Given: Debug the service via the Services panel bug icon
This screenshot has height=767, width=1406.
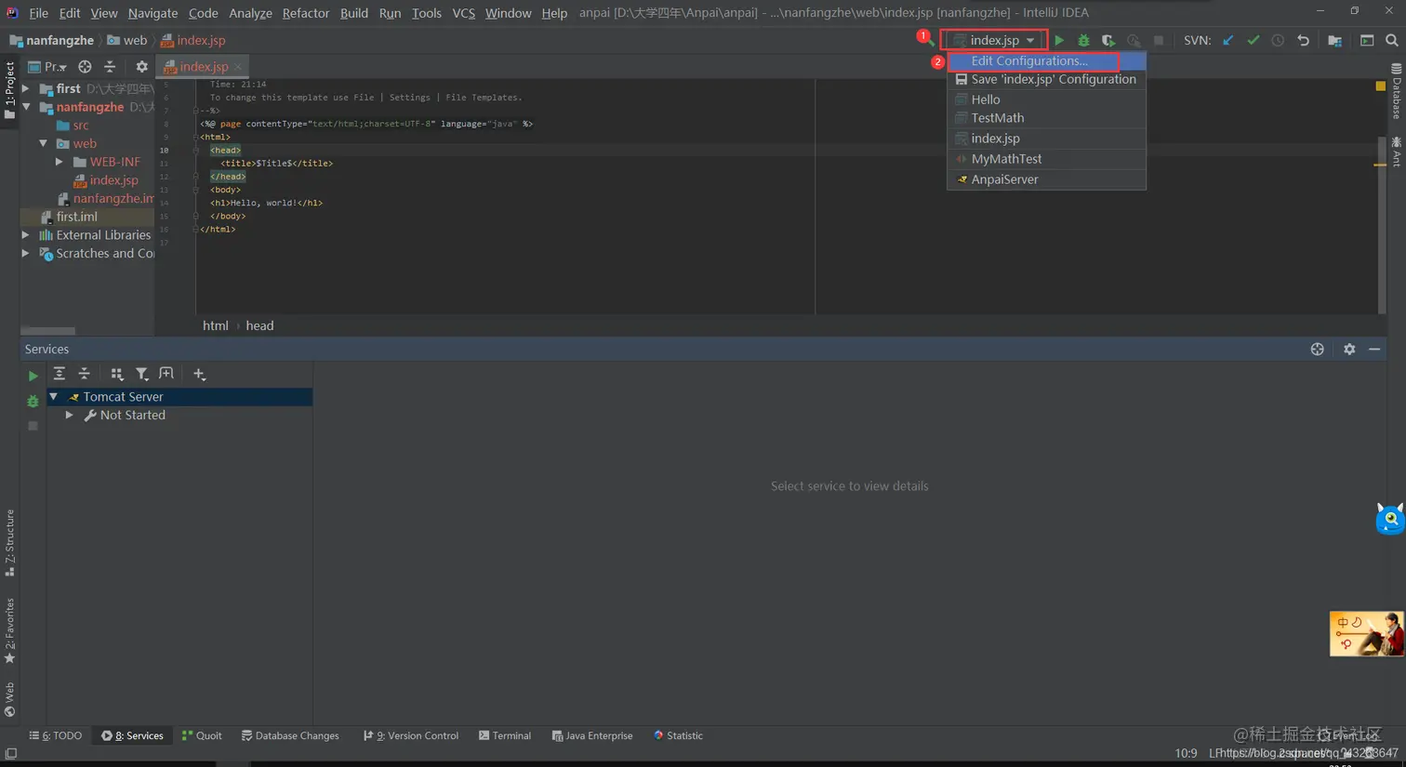Looking at the screenshot, I should coord(33,401).
